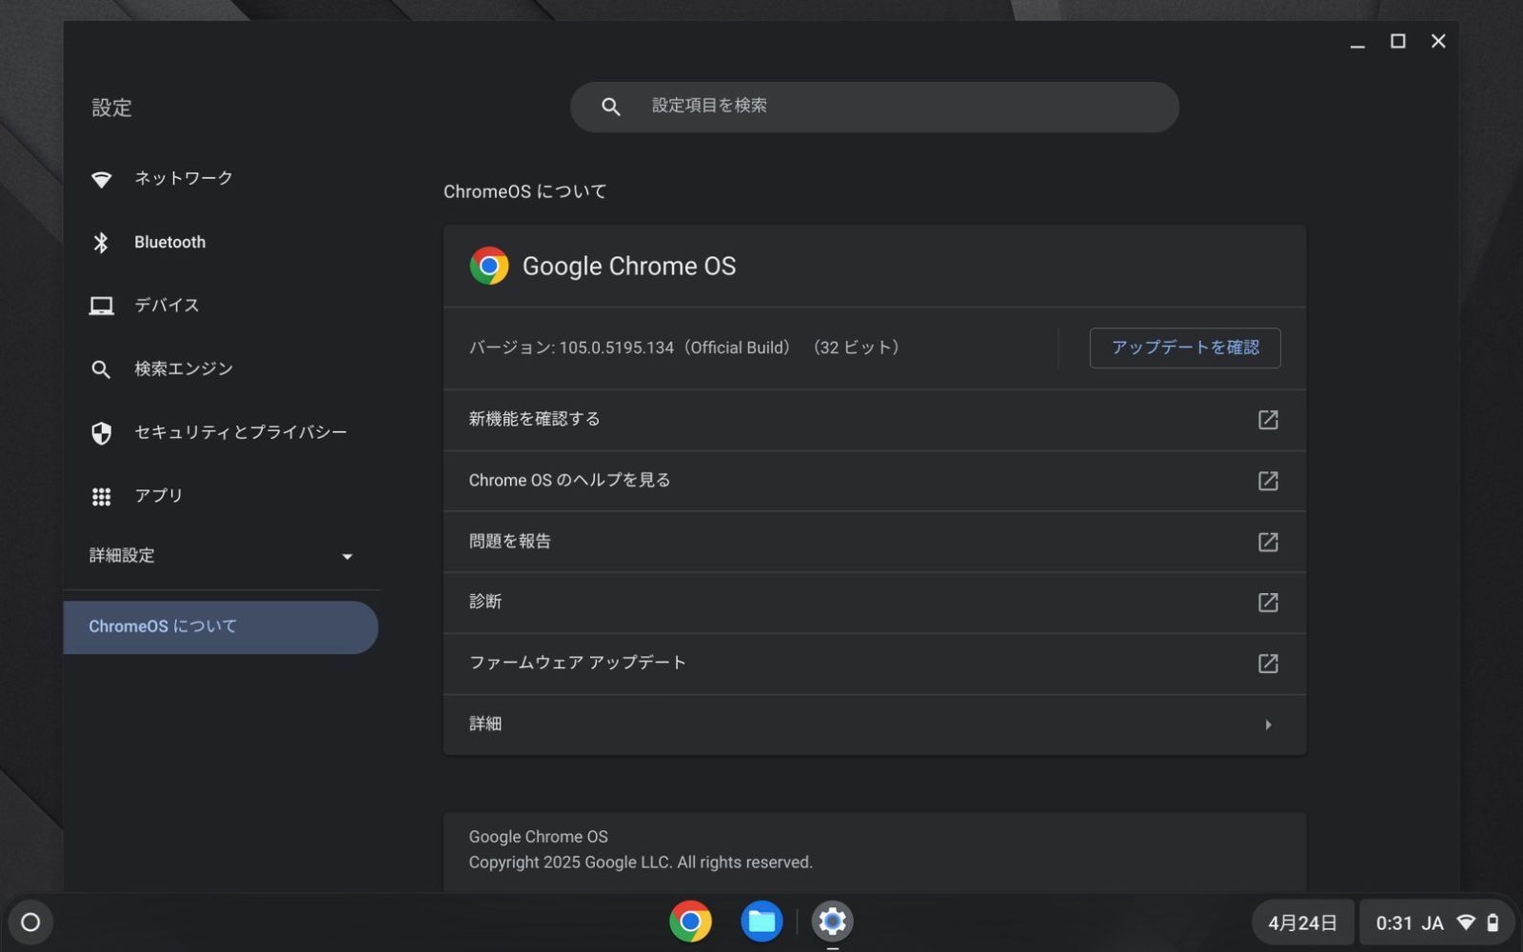Click the laptop device icon in sidebar
The width and height of the screenshot is (1523, 952).
coord(101,306)
